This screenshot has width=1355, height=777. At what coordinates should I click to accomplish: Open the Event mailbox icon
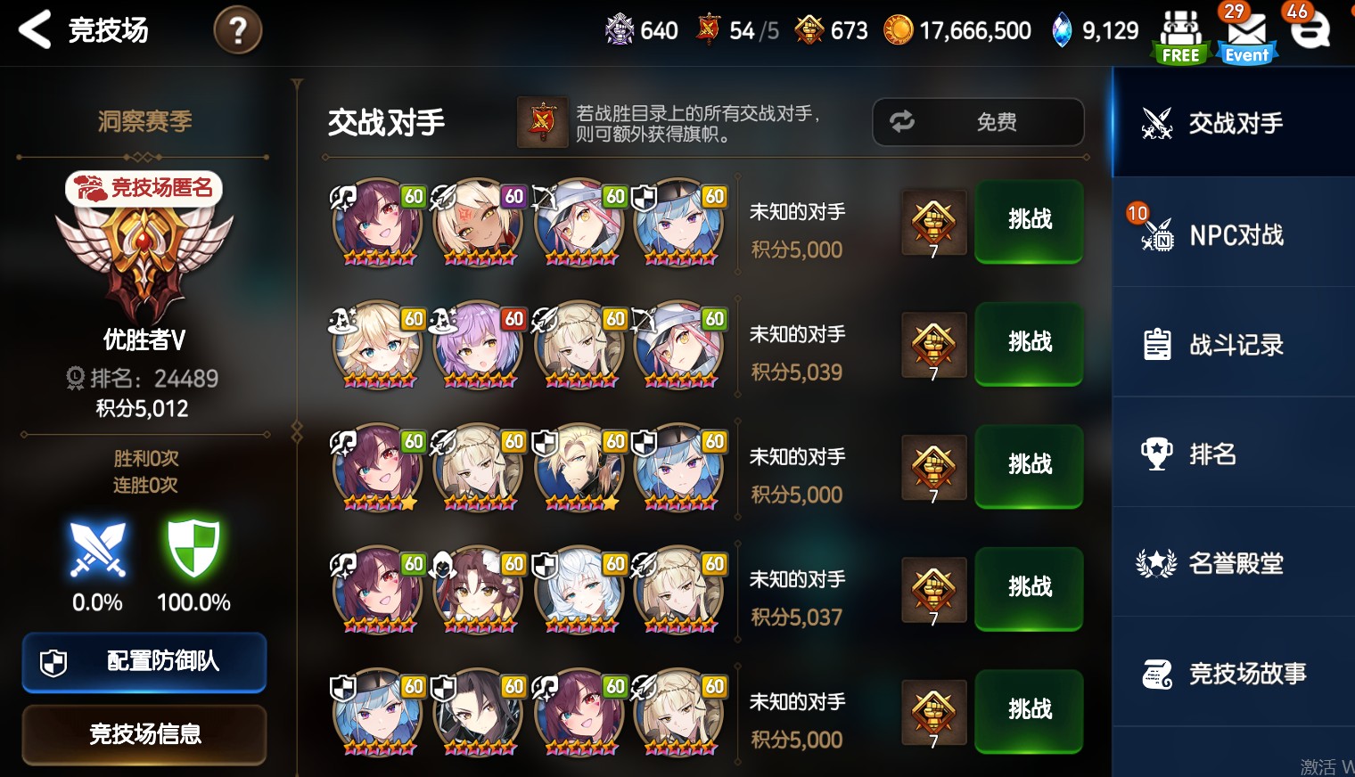(x=1246, y=37)
